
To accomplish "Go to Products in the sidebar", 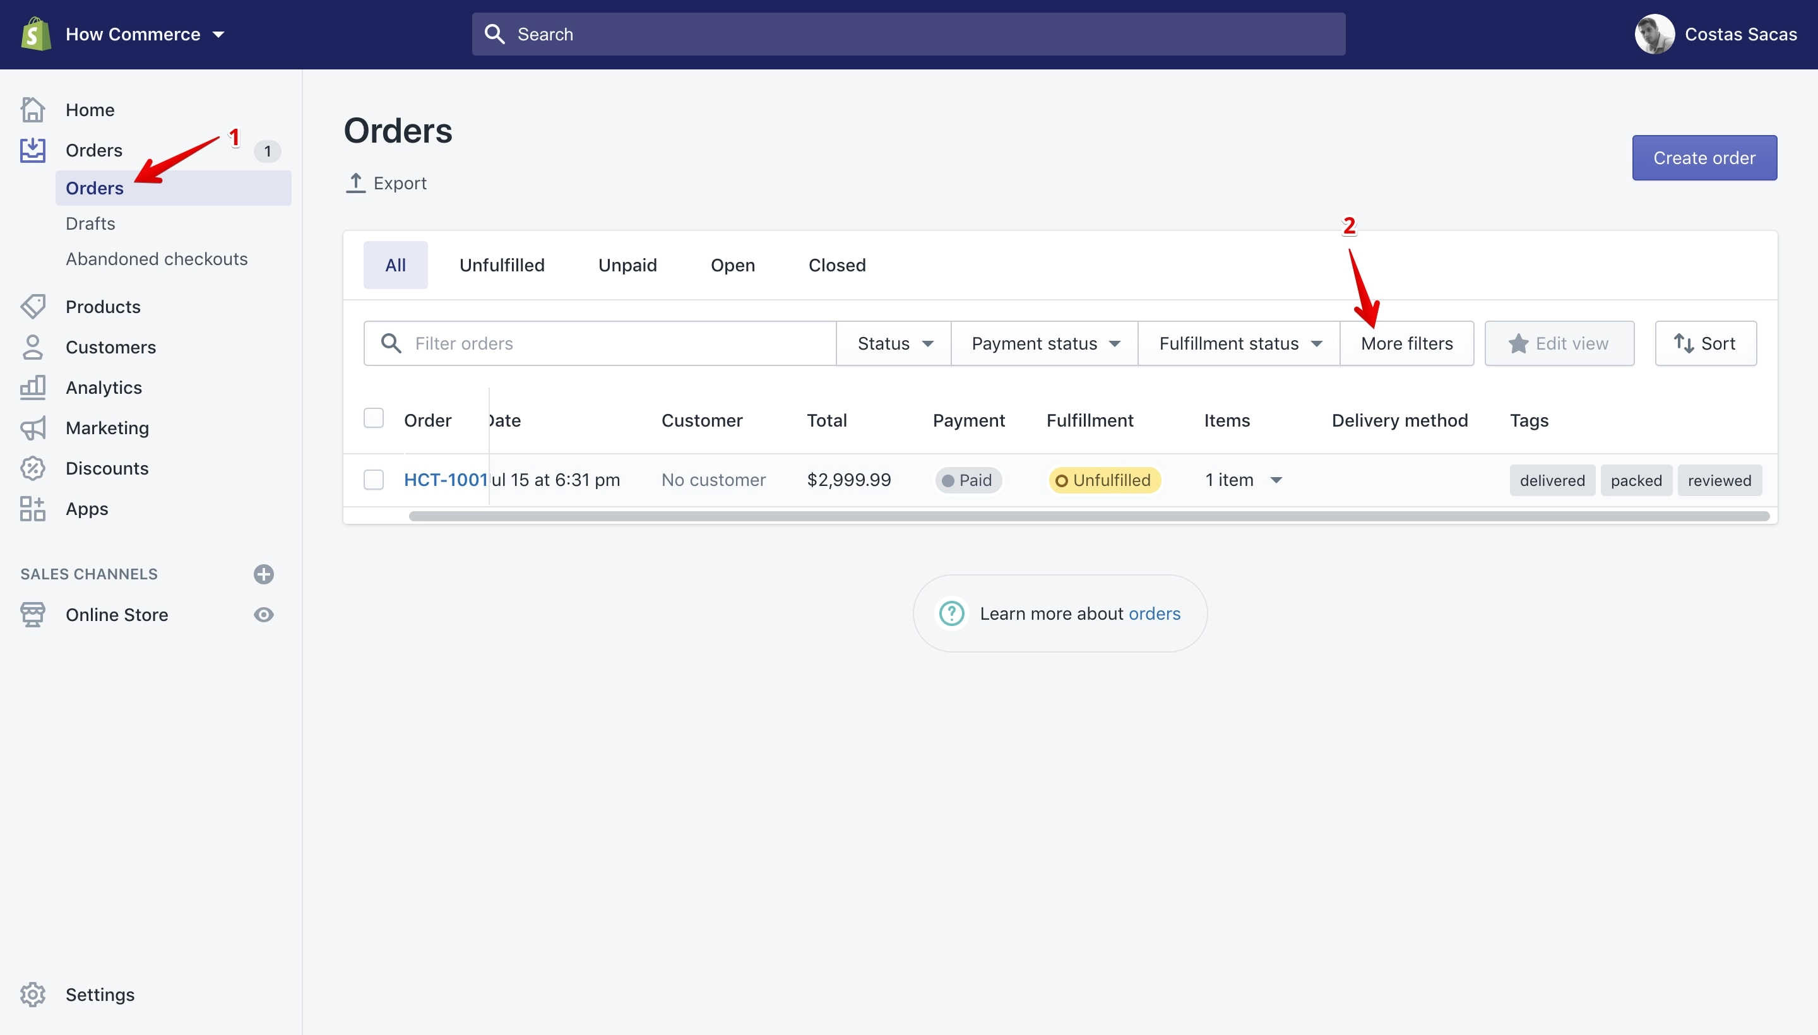I will (x=103, y=306).
